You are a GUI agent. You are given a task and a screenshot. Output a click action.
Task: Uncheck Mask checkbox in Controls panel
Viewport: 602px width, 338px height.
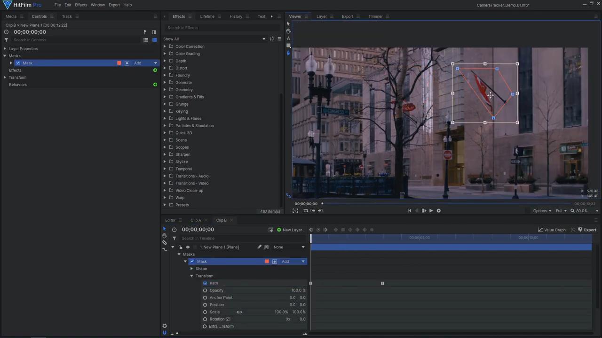point(18,63)
